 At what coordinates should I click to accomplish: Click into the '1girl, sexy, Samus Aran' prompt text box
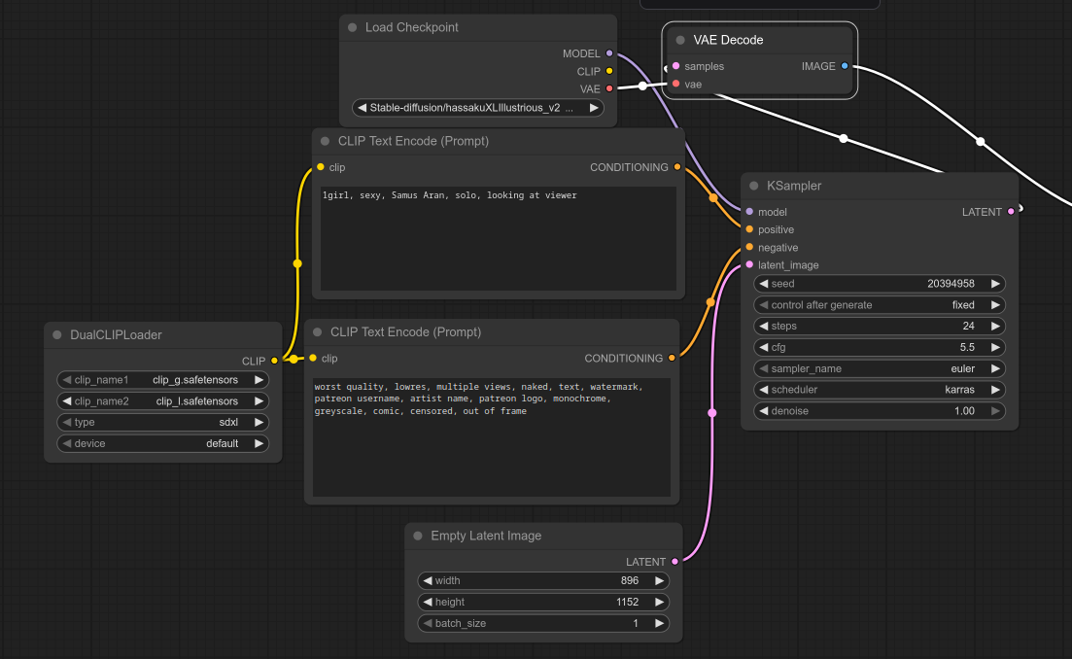(x=499, y=238)
